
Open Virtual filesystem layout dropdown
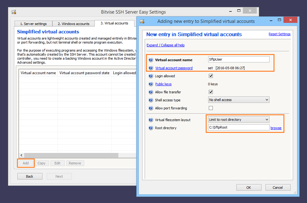(239, 120)
